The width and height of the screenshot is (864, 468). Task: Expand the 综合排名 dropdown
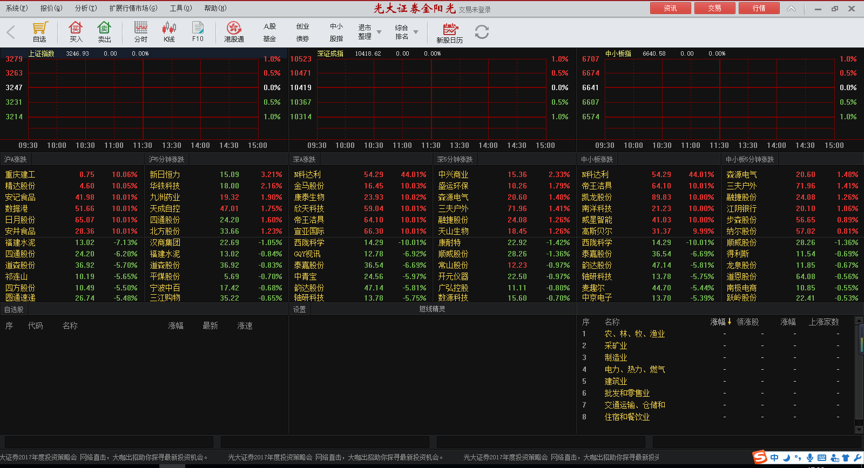click(x=416, y=32)
